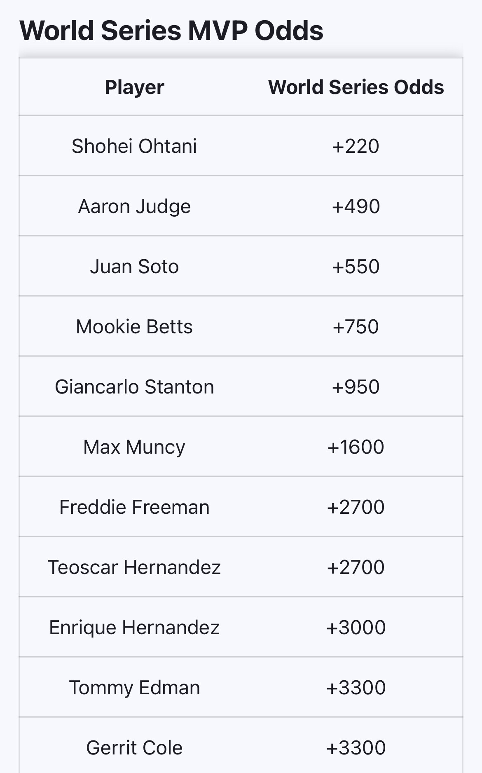Choose Mookie Betts player row
The height and width of the screenshot is (773, 482).
point(134,327)
